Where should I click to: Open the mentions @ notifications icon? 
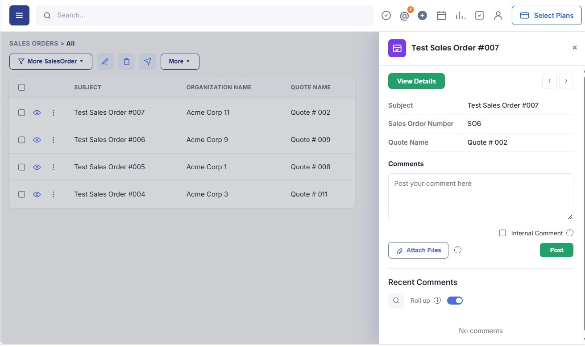point(404,16)
